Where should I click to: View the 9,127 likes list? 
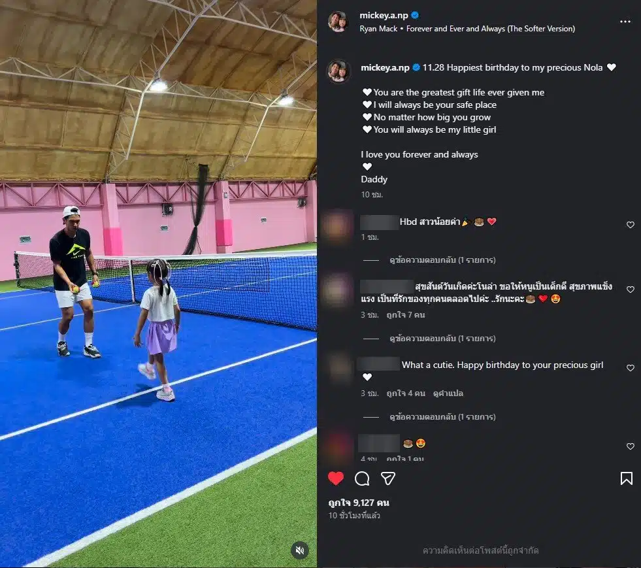pyautogui.click(x=359, y=503)
